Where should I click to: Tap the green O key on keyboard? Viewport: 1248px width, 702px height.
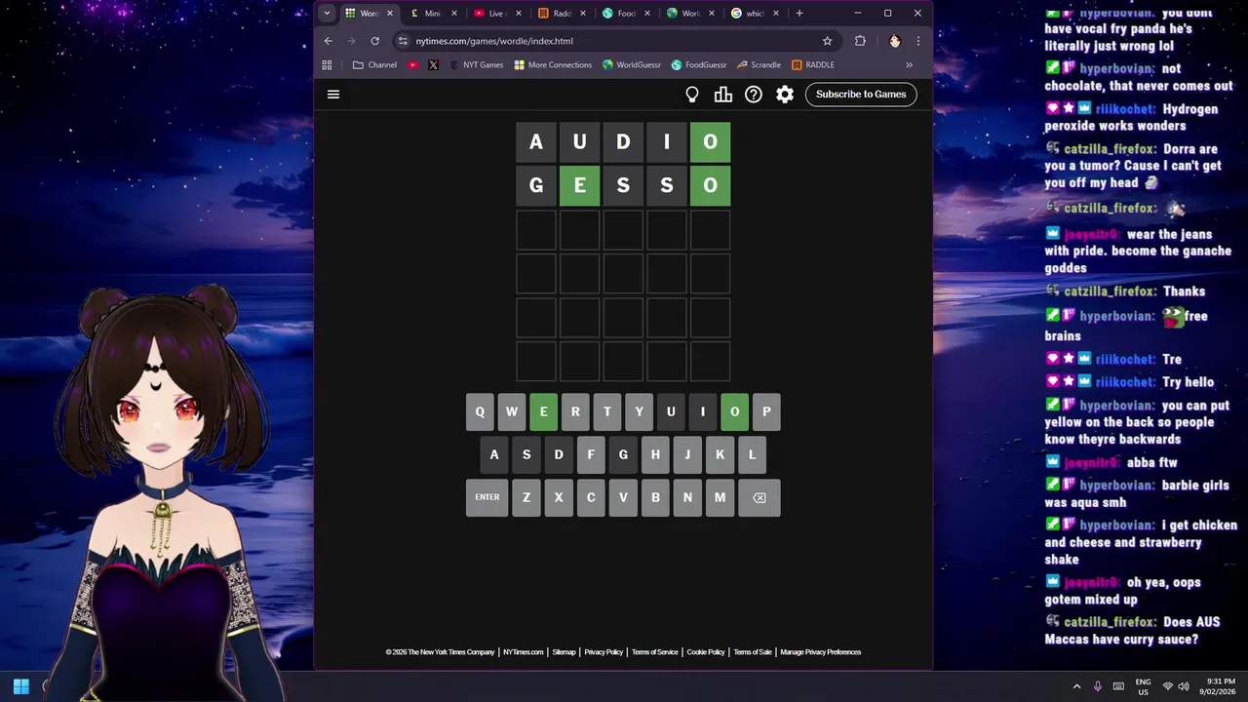click(x=734, y=411)
